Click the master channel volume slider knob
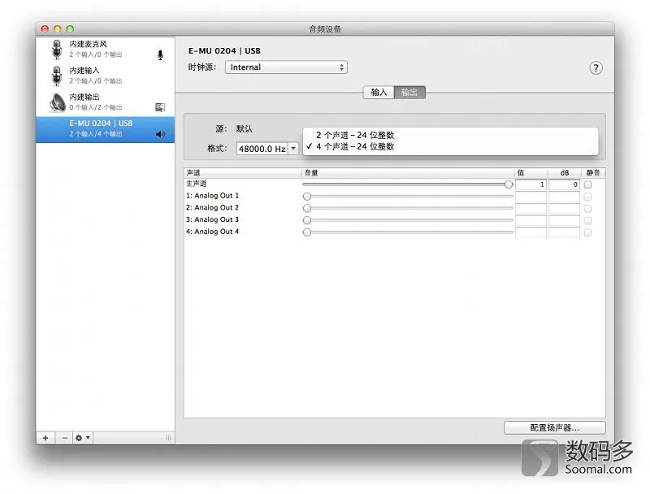The image size is (650, 494). pyautogui.click(x=509, y=184)
